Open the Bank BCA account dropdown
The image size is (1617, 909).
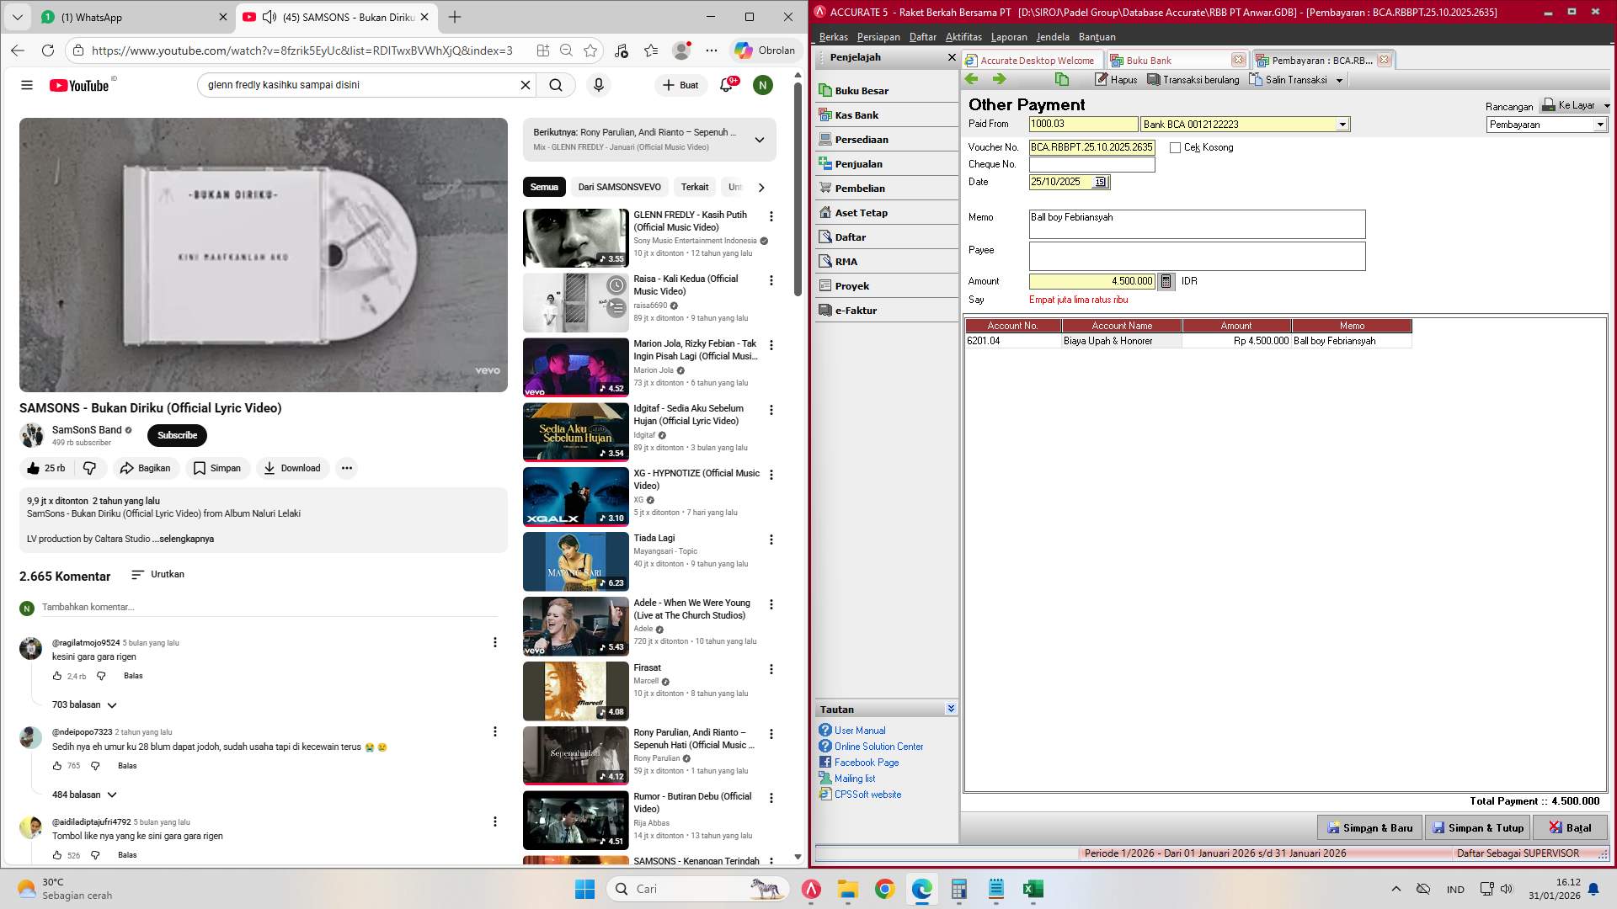point(1342,125)
